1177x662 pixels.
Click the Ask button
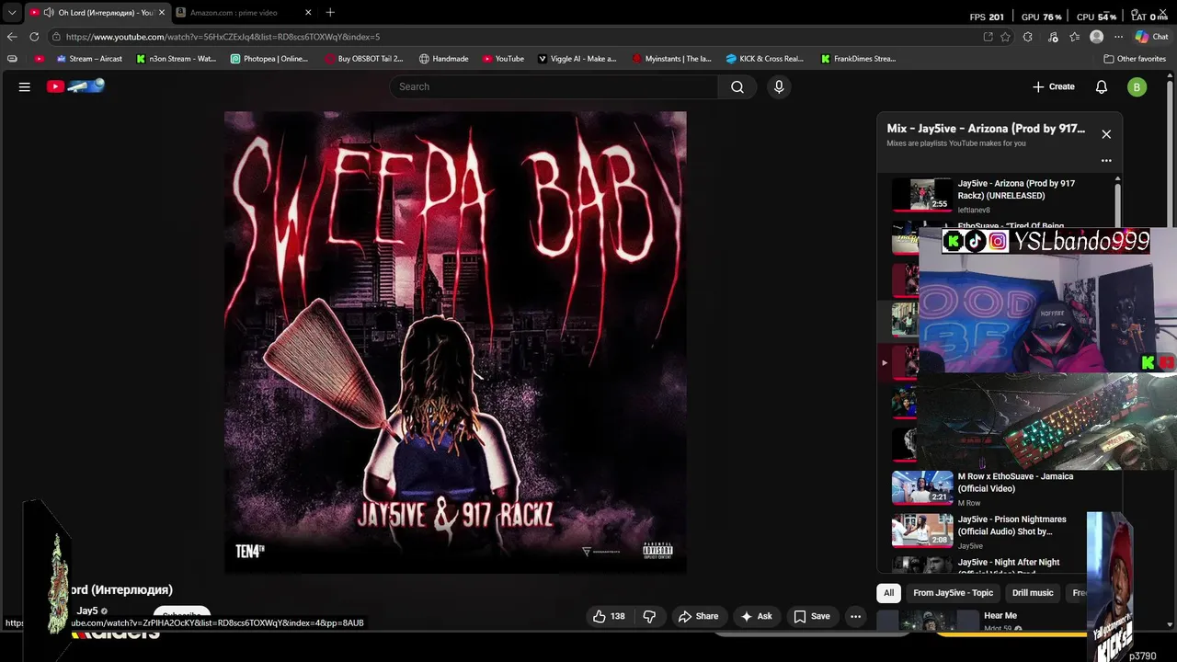[756, 616]
